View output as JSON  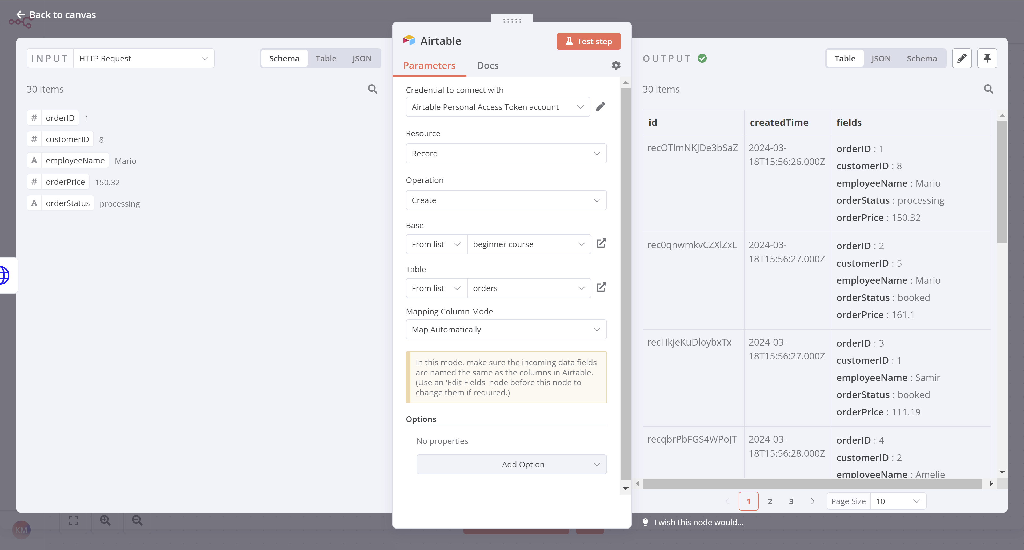tap(881, 58)
